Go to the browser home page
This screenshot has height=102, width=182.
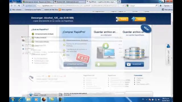coord(161,6)
